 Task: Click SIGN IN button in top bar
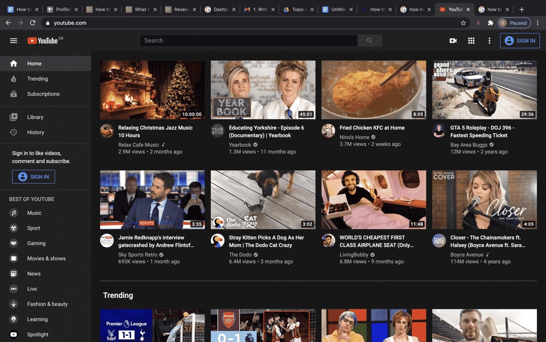tap(520, 40)
